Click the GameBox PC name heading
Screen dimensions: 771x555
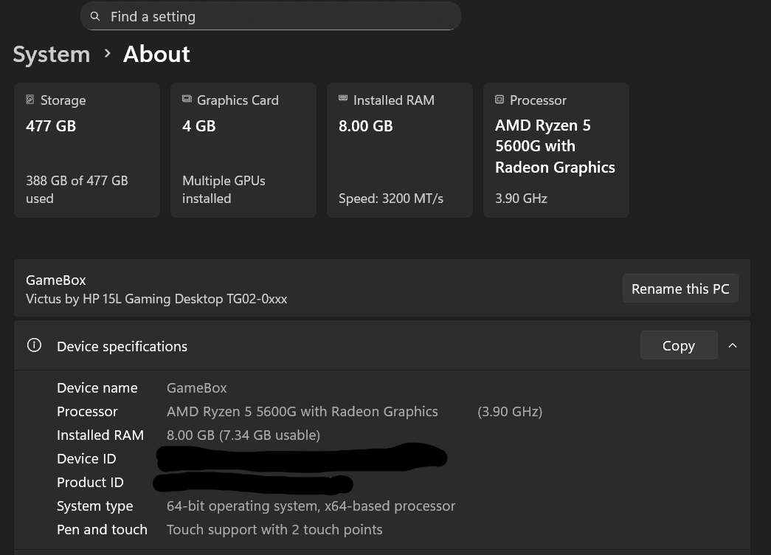(x=56, y=280)
